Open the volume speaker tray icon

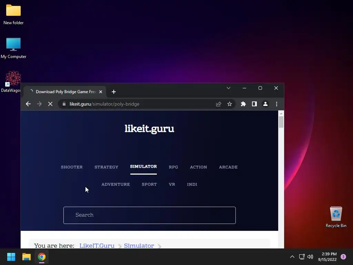(310, 257)
